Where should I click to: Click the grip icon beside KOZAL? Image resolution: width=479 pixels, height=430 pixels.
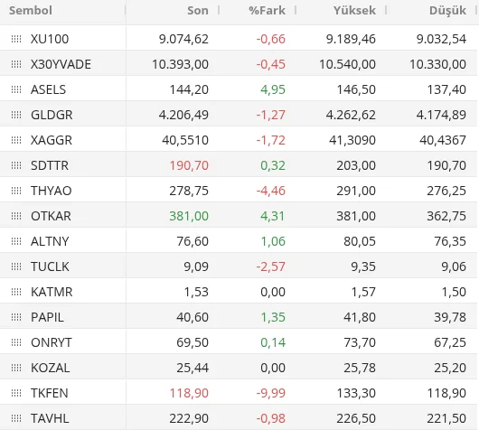[16, 368]
